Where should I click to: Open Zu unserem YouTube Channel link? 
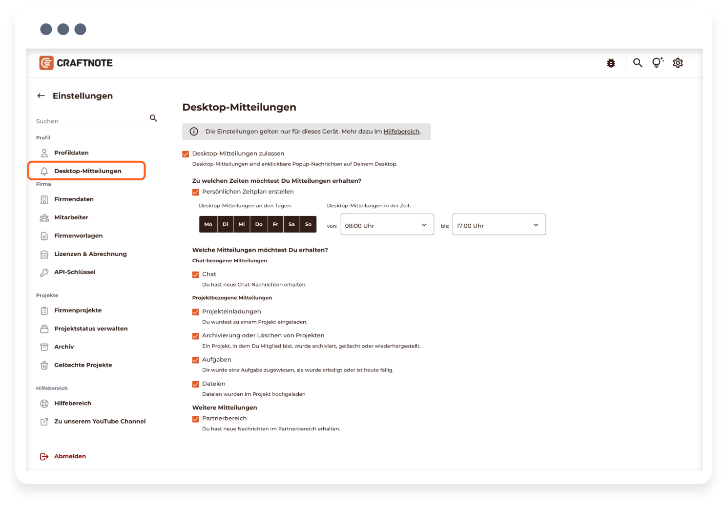100,422
